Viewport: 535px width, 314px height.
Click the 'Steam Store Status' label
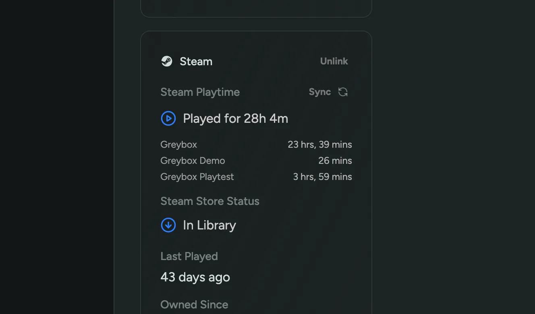coord(210,201)
